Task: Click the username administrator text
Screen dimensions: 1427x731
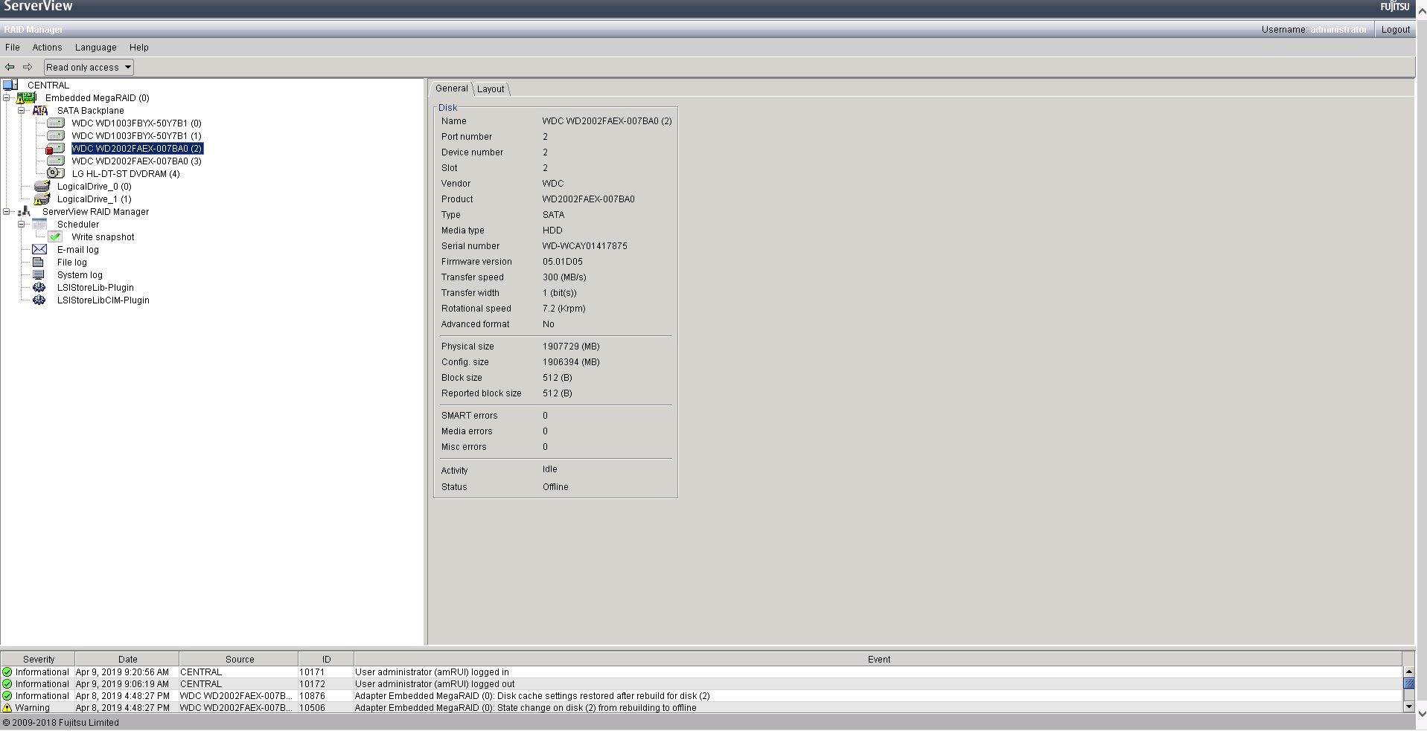Action: click(1338, 30)
